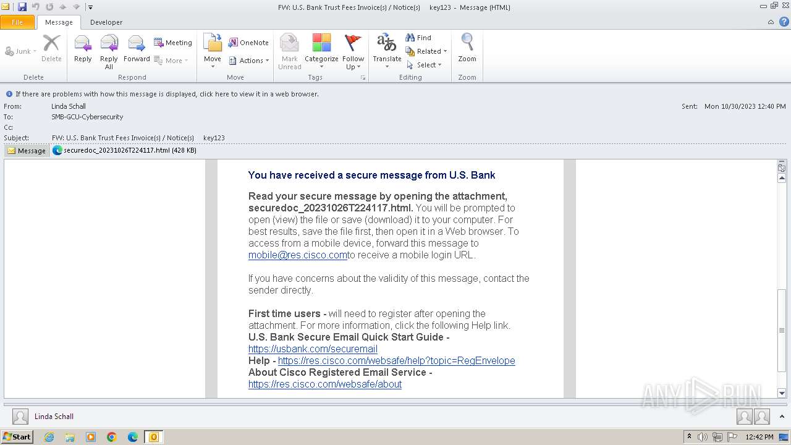Expand the Select dropdown
The height and width of the screenshot is (445, 791).
point(424,65)
